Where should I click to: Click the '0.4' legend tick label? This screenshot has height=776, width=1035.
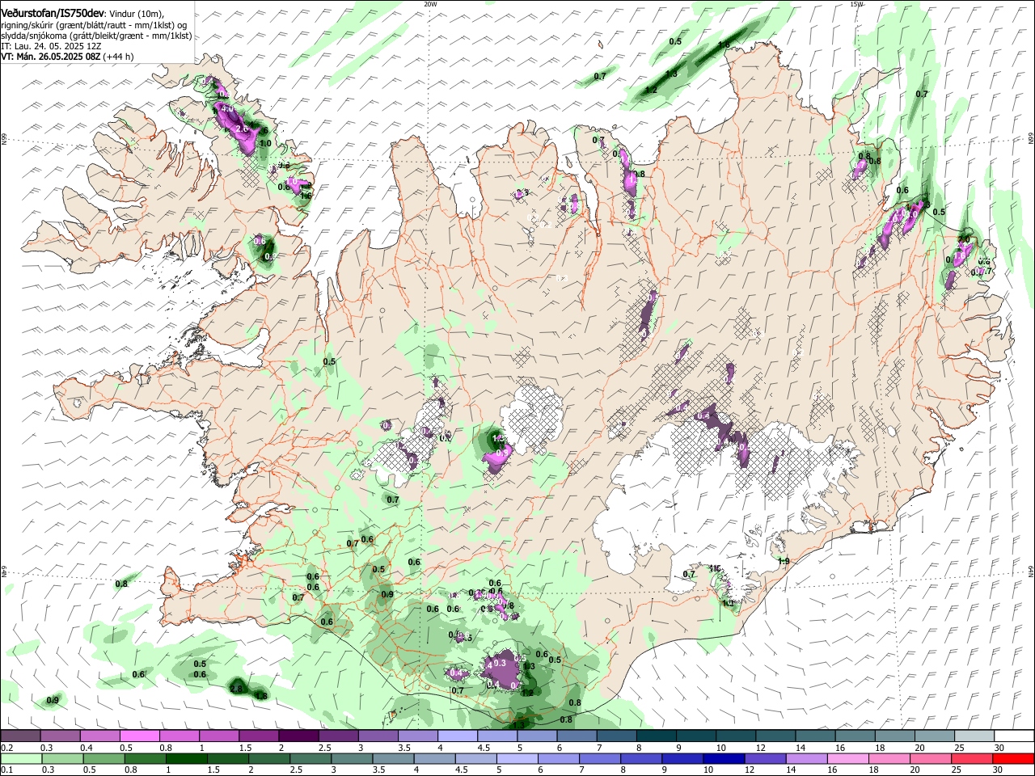click(87, 748)
